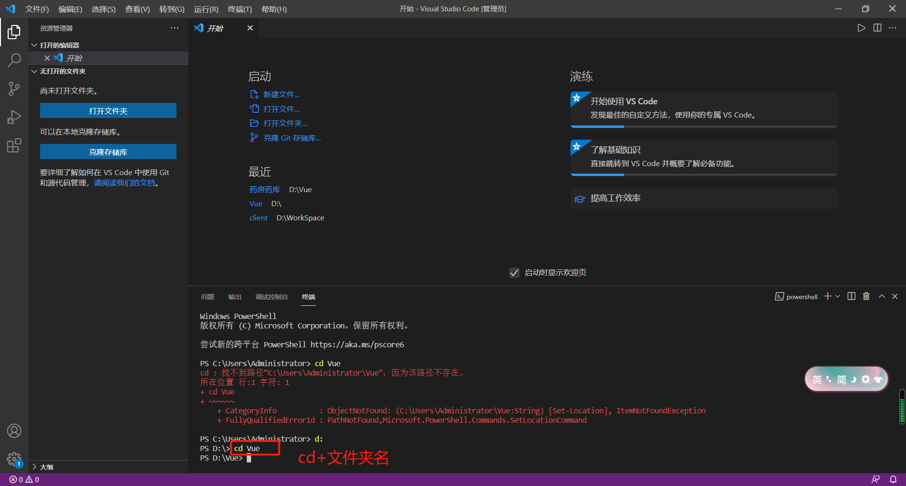Click the 打开文件夹 button
This screenshot has height=486, width=906.
(x=108, y=110)
